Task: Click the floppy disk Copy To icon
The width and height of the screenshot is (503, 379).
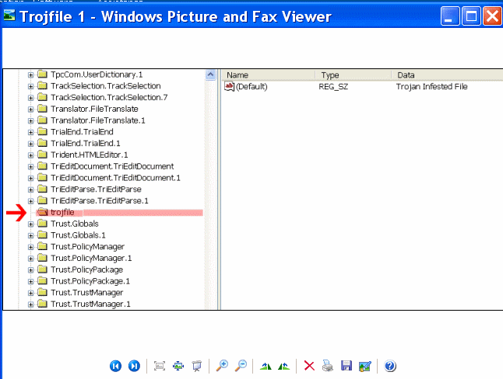Action: [x=346, y=366]
